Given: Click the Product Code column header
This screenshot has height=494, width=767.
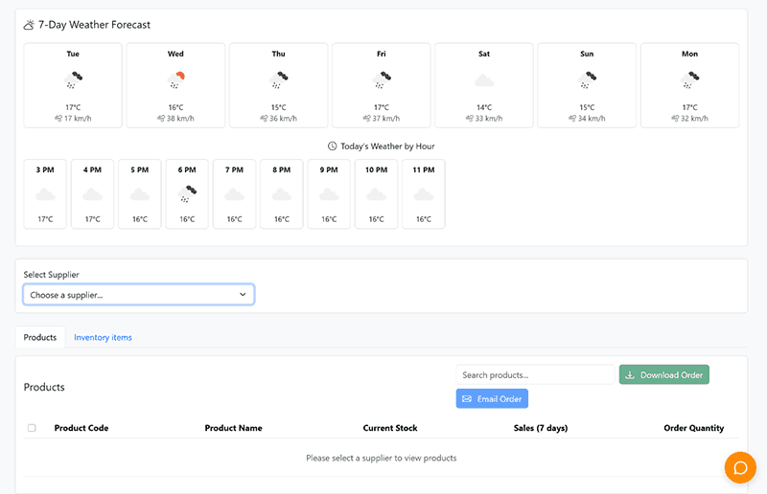Looking at the screenshot, I should click(81, 428).
